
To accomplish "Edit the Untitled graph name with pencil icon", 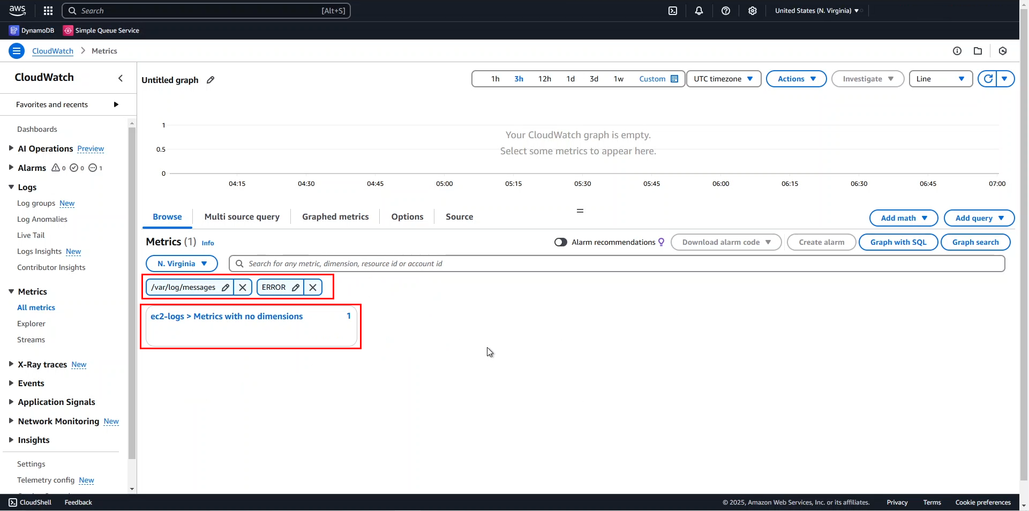I will 210,80.
